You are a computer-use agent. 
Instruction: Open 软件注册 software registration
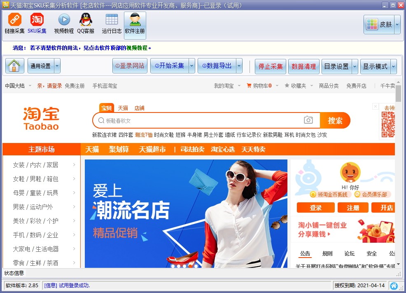point(135,25)
